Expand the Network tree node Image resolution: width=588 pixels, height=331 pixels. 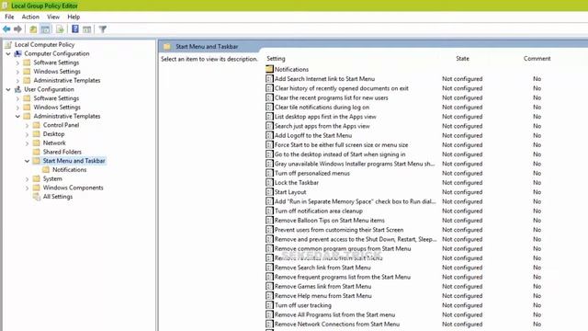coord(27,143)
